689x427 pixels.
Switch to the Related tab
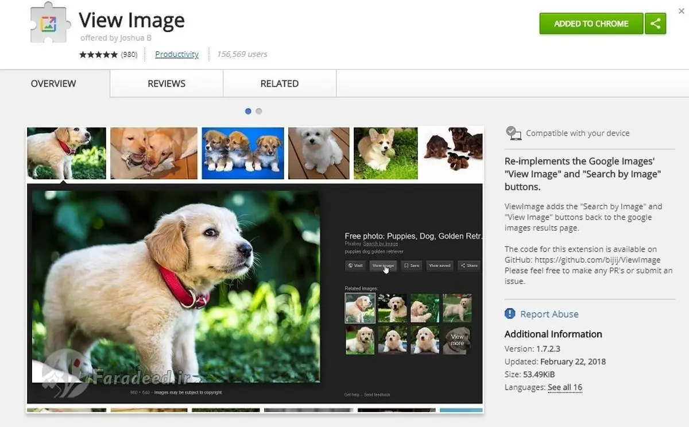[280, 83]
